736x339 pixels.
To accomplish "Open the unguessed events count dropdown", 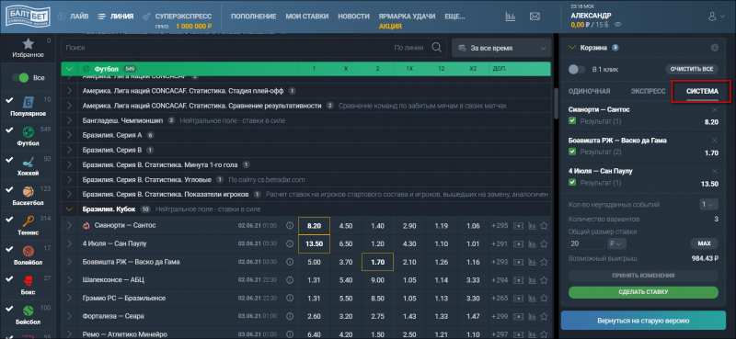I will [708, 205].
